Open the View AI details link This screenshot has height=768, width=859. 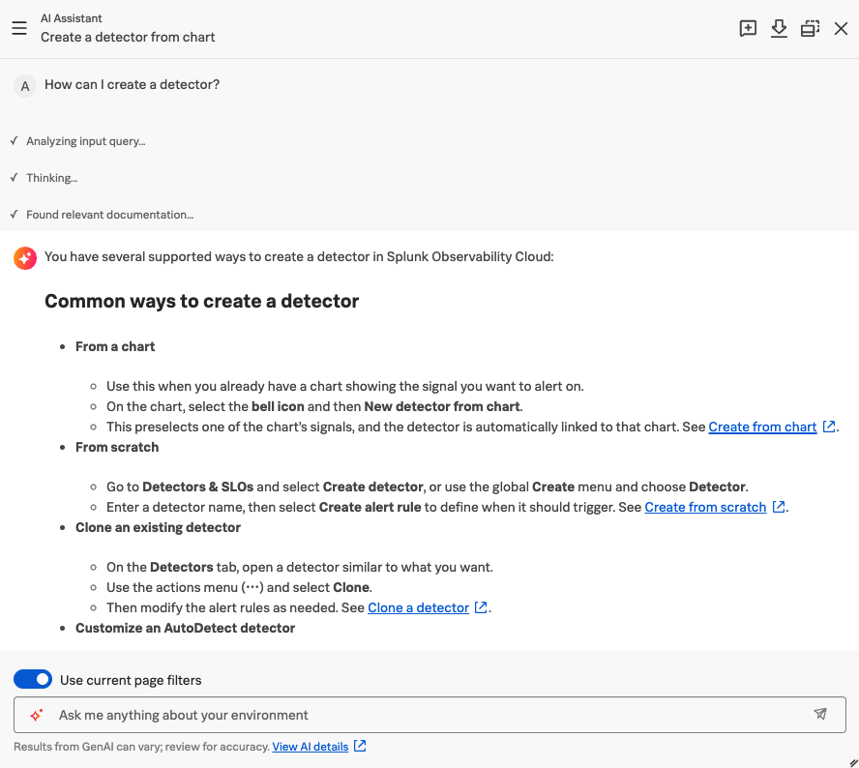[x=311, y=747]
